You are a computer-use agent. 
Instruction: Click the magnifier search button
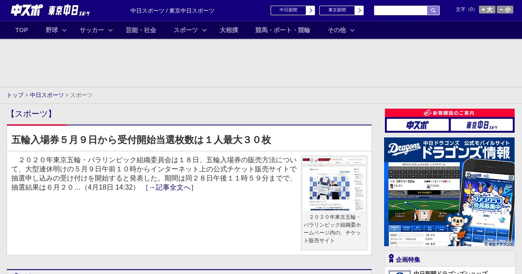click(x=433, y=10)
